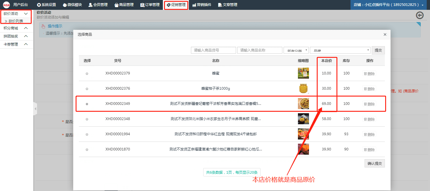The image size is (430, 191).
Task: Close the 选择商品 dialog
Action: [385, 35]
